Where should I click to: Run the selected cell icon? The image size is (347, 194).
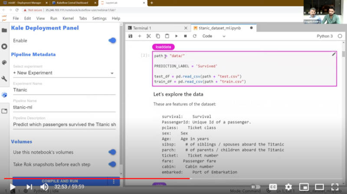[x=177, y=36]
